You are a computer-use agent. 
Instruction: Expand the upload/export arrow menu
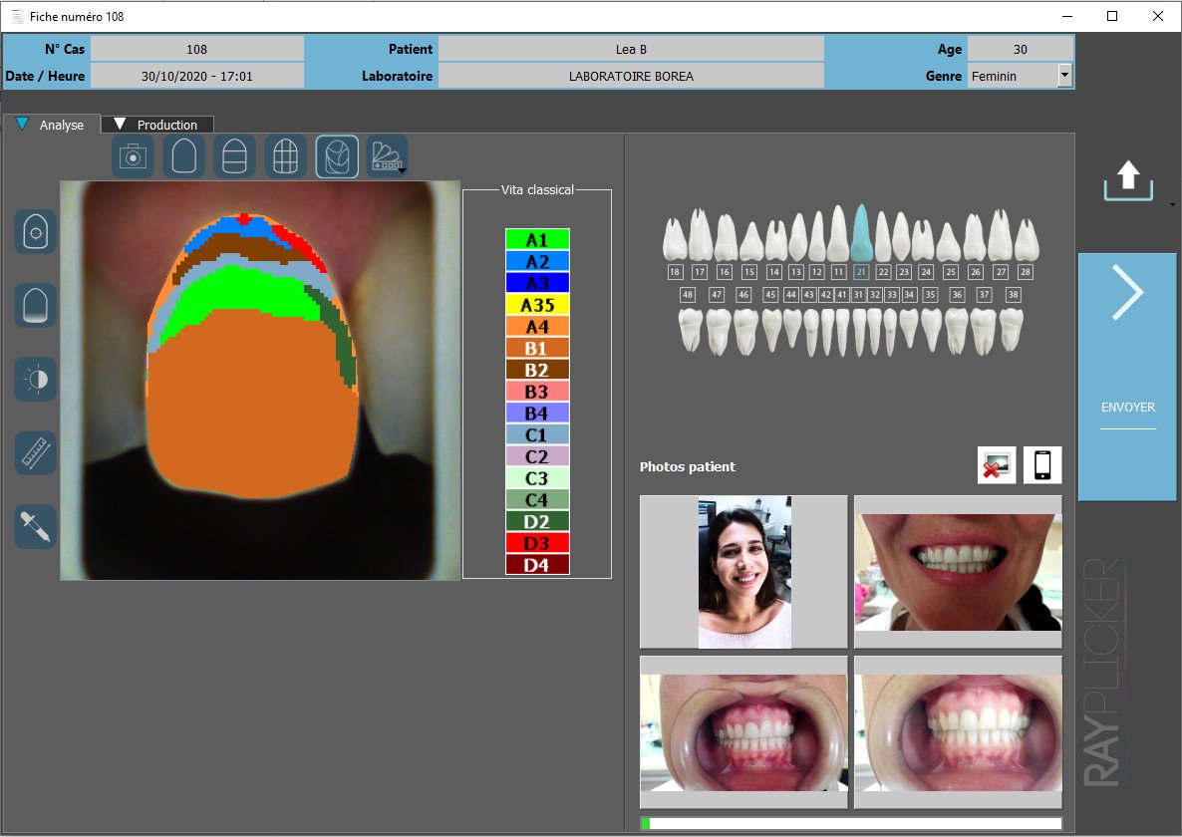point(1171,204)
